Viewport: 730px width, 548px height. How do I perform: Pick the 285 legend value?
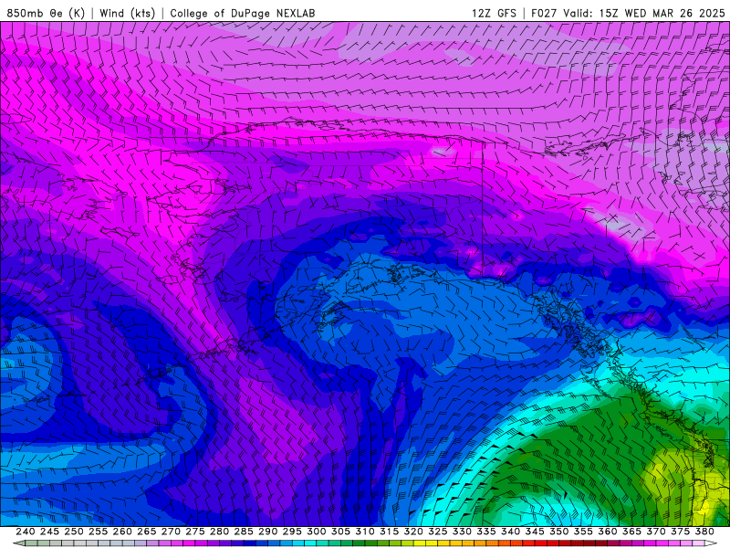244,532
